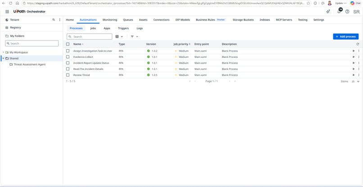Sort by the Name column header

tap(78, 44)
